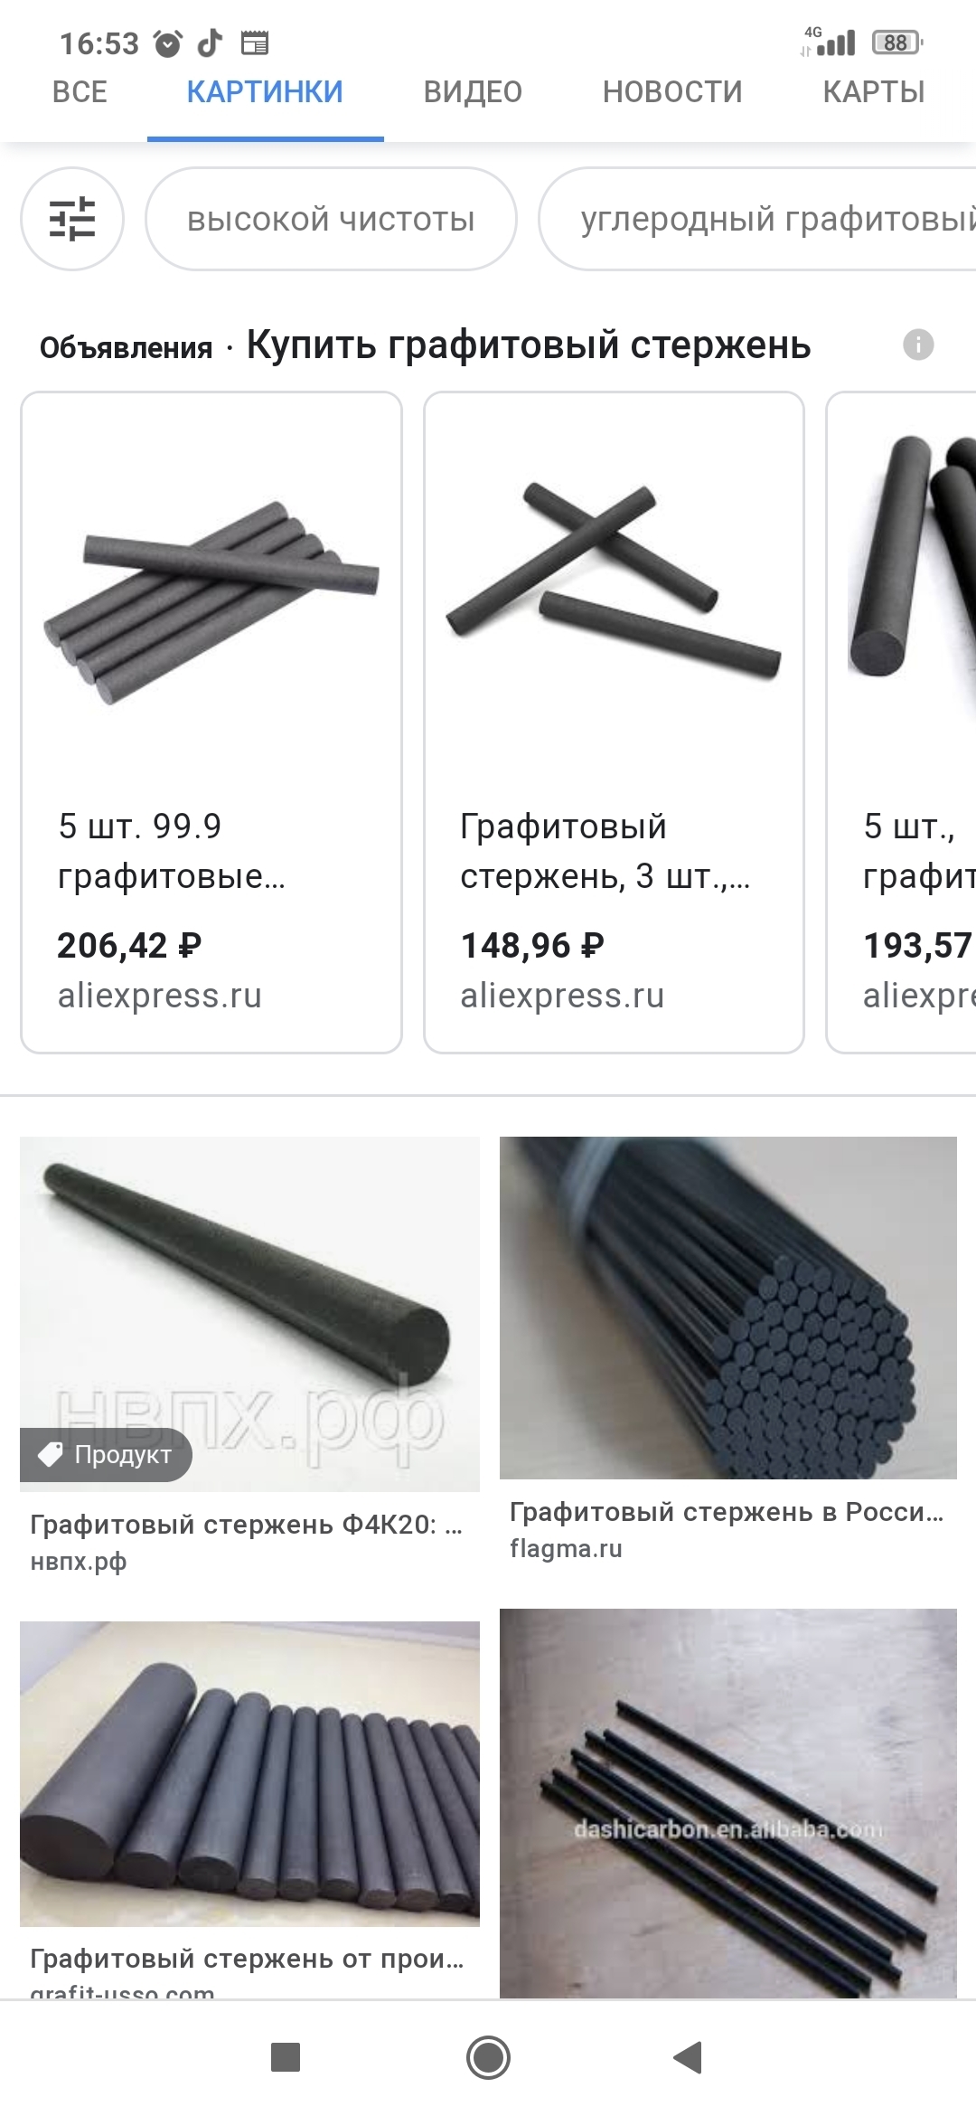Viewport: 976px width, 2116px height.
Task: Tap the Android recent apps square
Action: pos(286,2057)
